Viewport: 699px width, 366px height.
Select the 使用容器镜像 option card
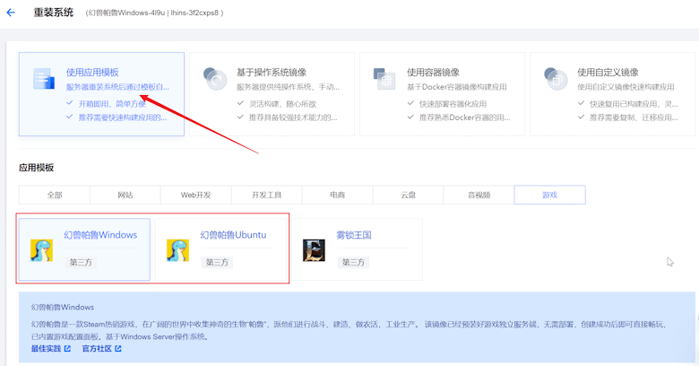(x=442, y=93)
